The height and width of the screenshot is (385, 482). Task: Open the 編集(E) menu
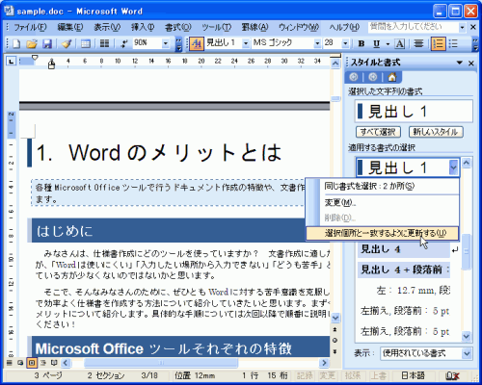click(70, 27)
